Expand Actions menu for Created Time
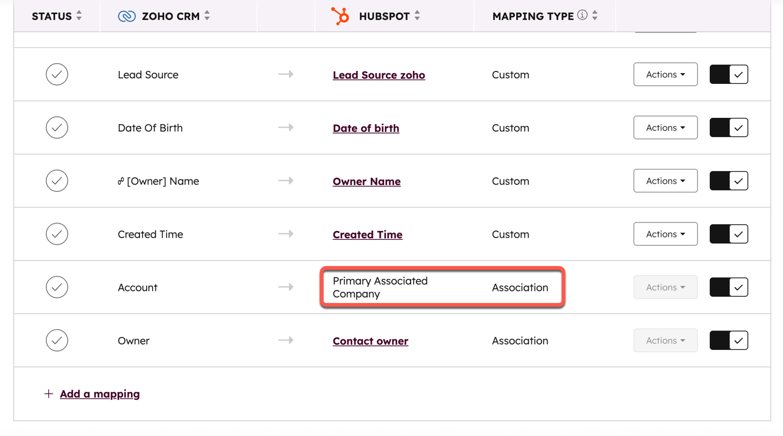The height and width of the screenshot is (436, 783). coord(666,234)
